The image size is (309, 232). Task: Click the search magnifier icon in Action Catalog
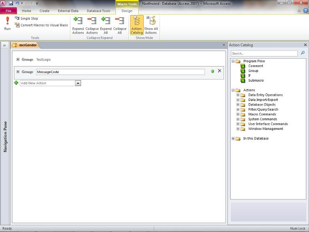coord(303,53)
